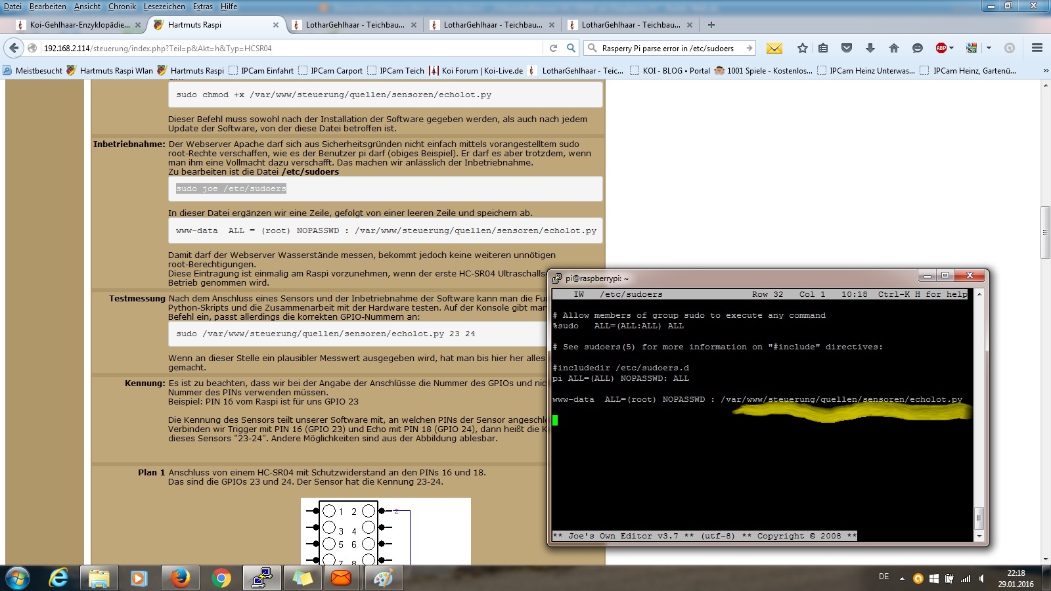
Task: Reload the current page
Action: pyautogui.click(x=553, y=48)
